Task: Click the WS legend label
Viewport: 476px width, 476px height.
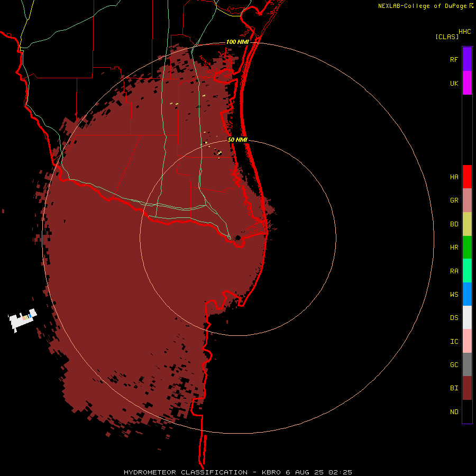Action: pos(454,295)
